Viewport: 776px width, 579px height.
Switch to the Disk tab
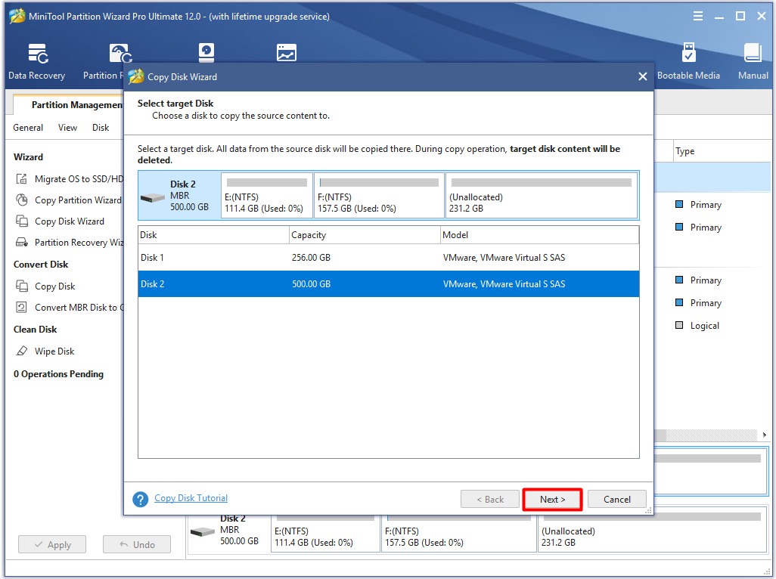pyautogui.click(x=100, y=127)
